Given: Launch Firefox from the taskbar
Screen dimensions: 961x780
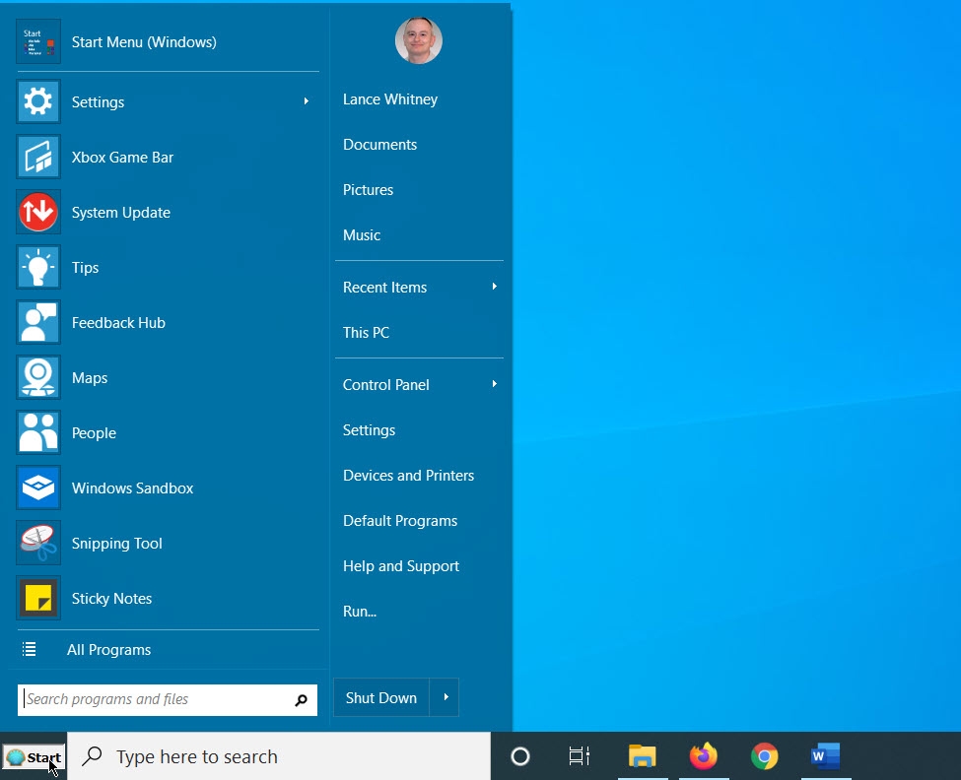Looking at the screenshot, I should pyautogui.click(x=703, y=756).
